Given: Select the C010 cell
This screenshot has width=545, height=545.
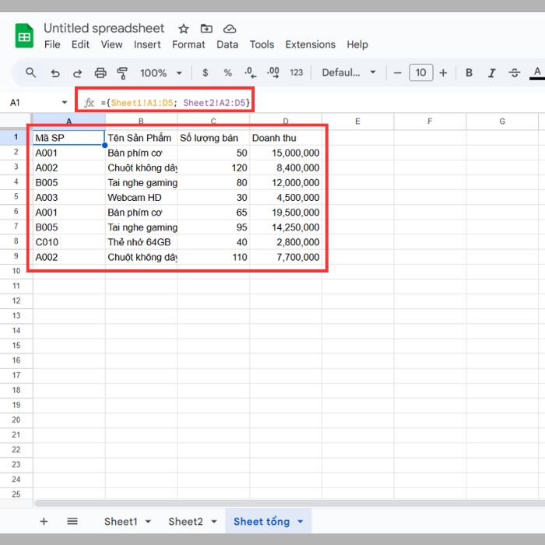Looking at the screenshot, I should [x=69, y=242].
